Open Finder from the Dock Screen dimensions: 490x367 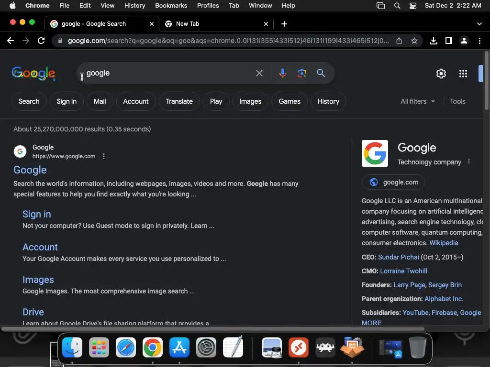pos(72,347)
